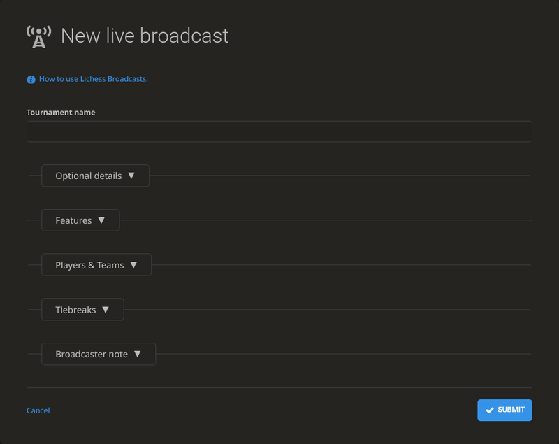
Task: Click the broadcast antenna icon in the header
Action: coord(38,35)
